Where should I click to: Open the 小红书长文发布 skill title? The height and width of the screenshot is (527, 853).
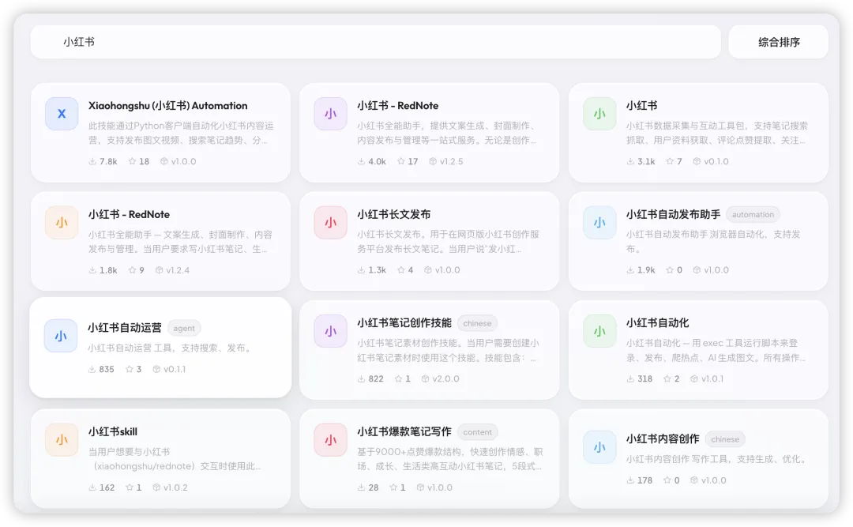(x=394, y=214)
